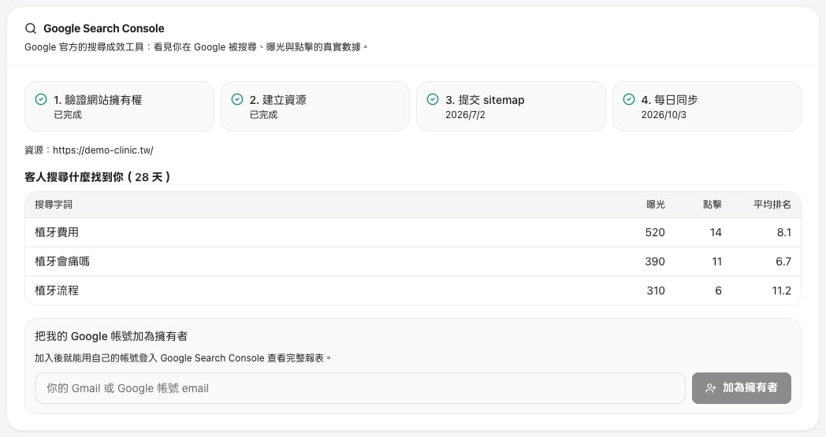The width and height of the screenshot is (826, 437).
Task: Select the 植牙會痛嗎 query row
Action: [x=413, y=261]
